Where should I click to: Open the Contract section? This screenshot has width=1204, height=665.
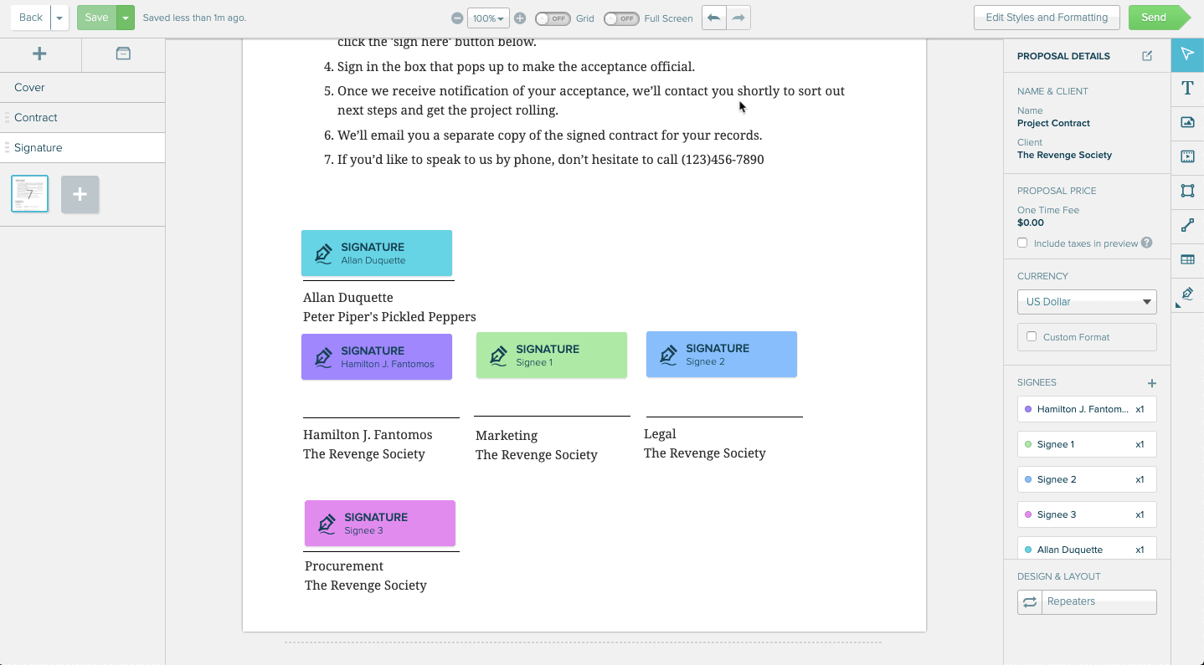pos(82,118)
